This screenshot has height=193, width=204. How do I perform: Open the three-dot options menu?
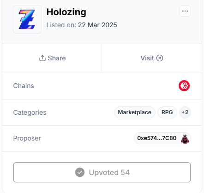[x=185, y=11]
